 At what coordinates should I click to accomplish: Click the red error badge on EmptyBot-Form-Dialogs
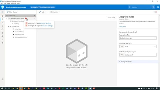pyautogui.click(x=26, y=18)
